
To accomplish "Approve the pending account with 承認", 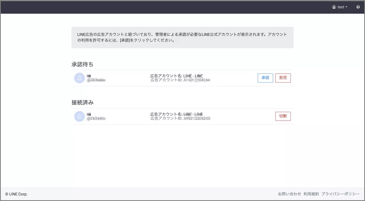I will [265, 78].
